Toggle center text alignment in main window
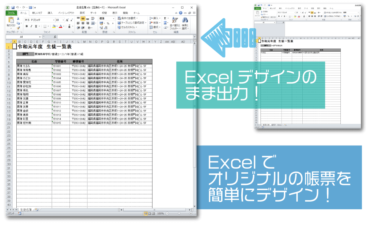 83,23
